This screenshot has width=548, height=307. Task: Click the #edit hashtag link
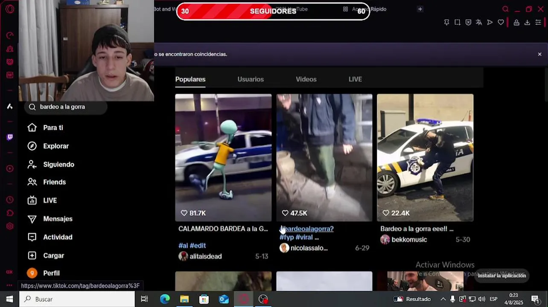click(x=198, y=246)
